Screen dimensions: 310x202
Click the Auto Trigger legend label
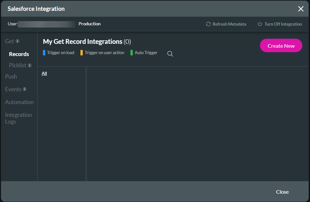146,53
